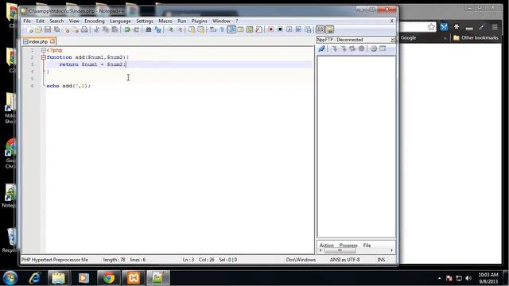Image resolution: width=509 pixels, height=286 pixels.
Task: Toggle synchronized horizontal scrolling icon
Action: tap(200, 30)
